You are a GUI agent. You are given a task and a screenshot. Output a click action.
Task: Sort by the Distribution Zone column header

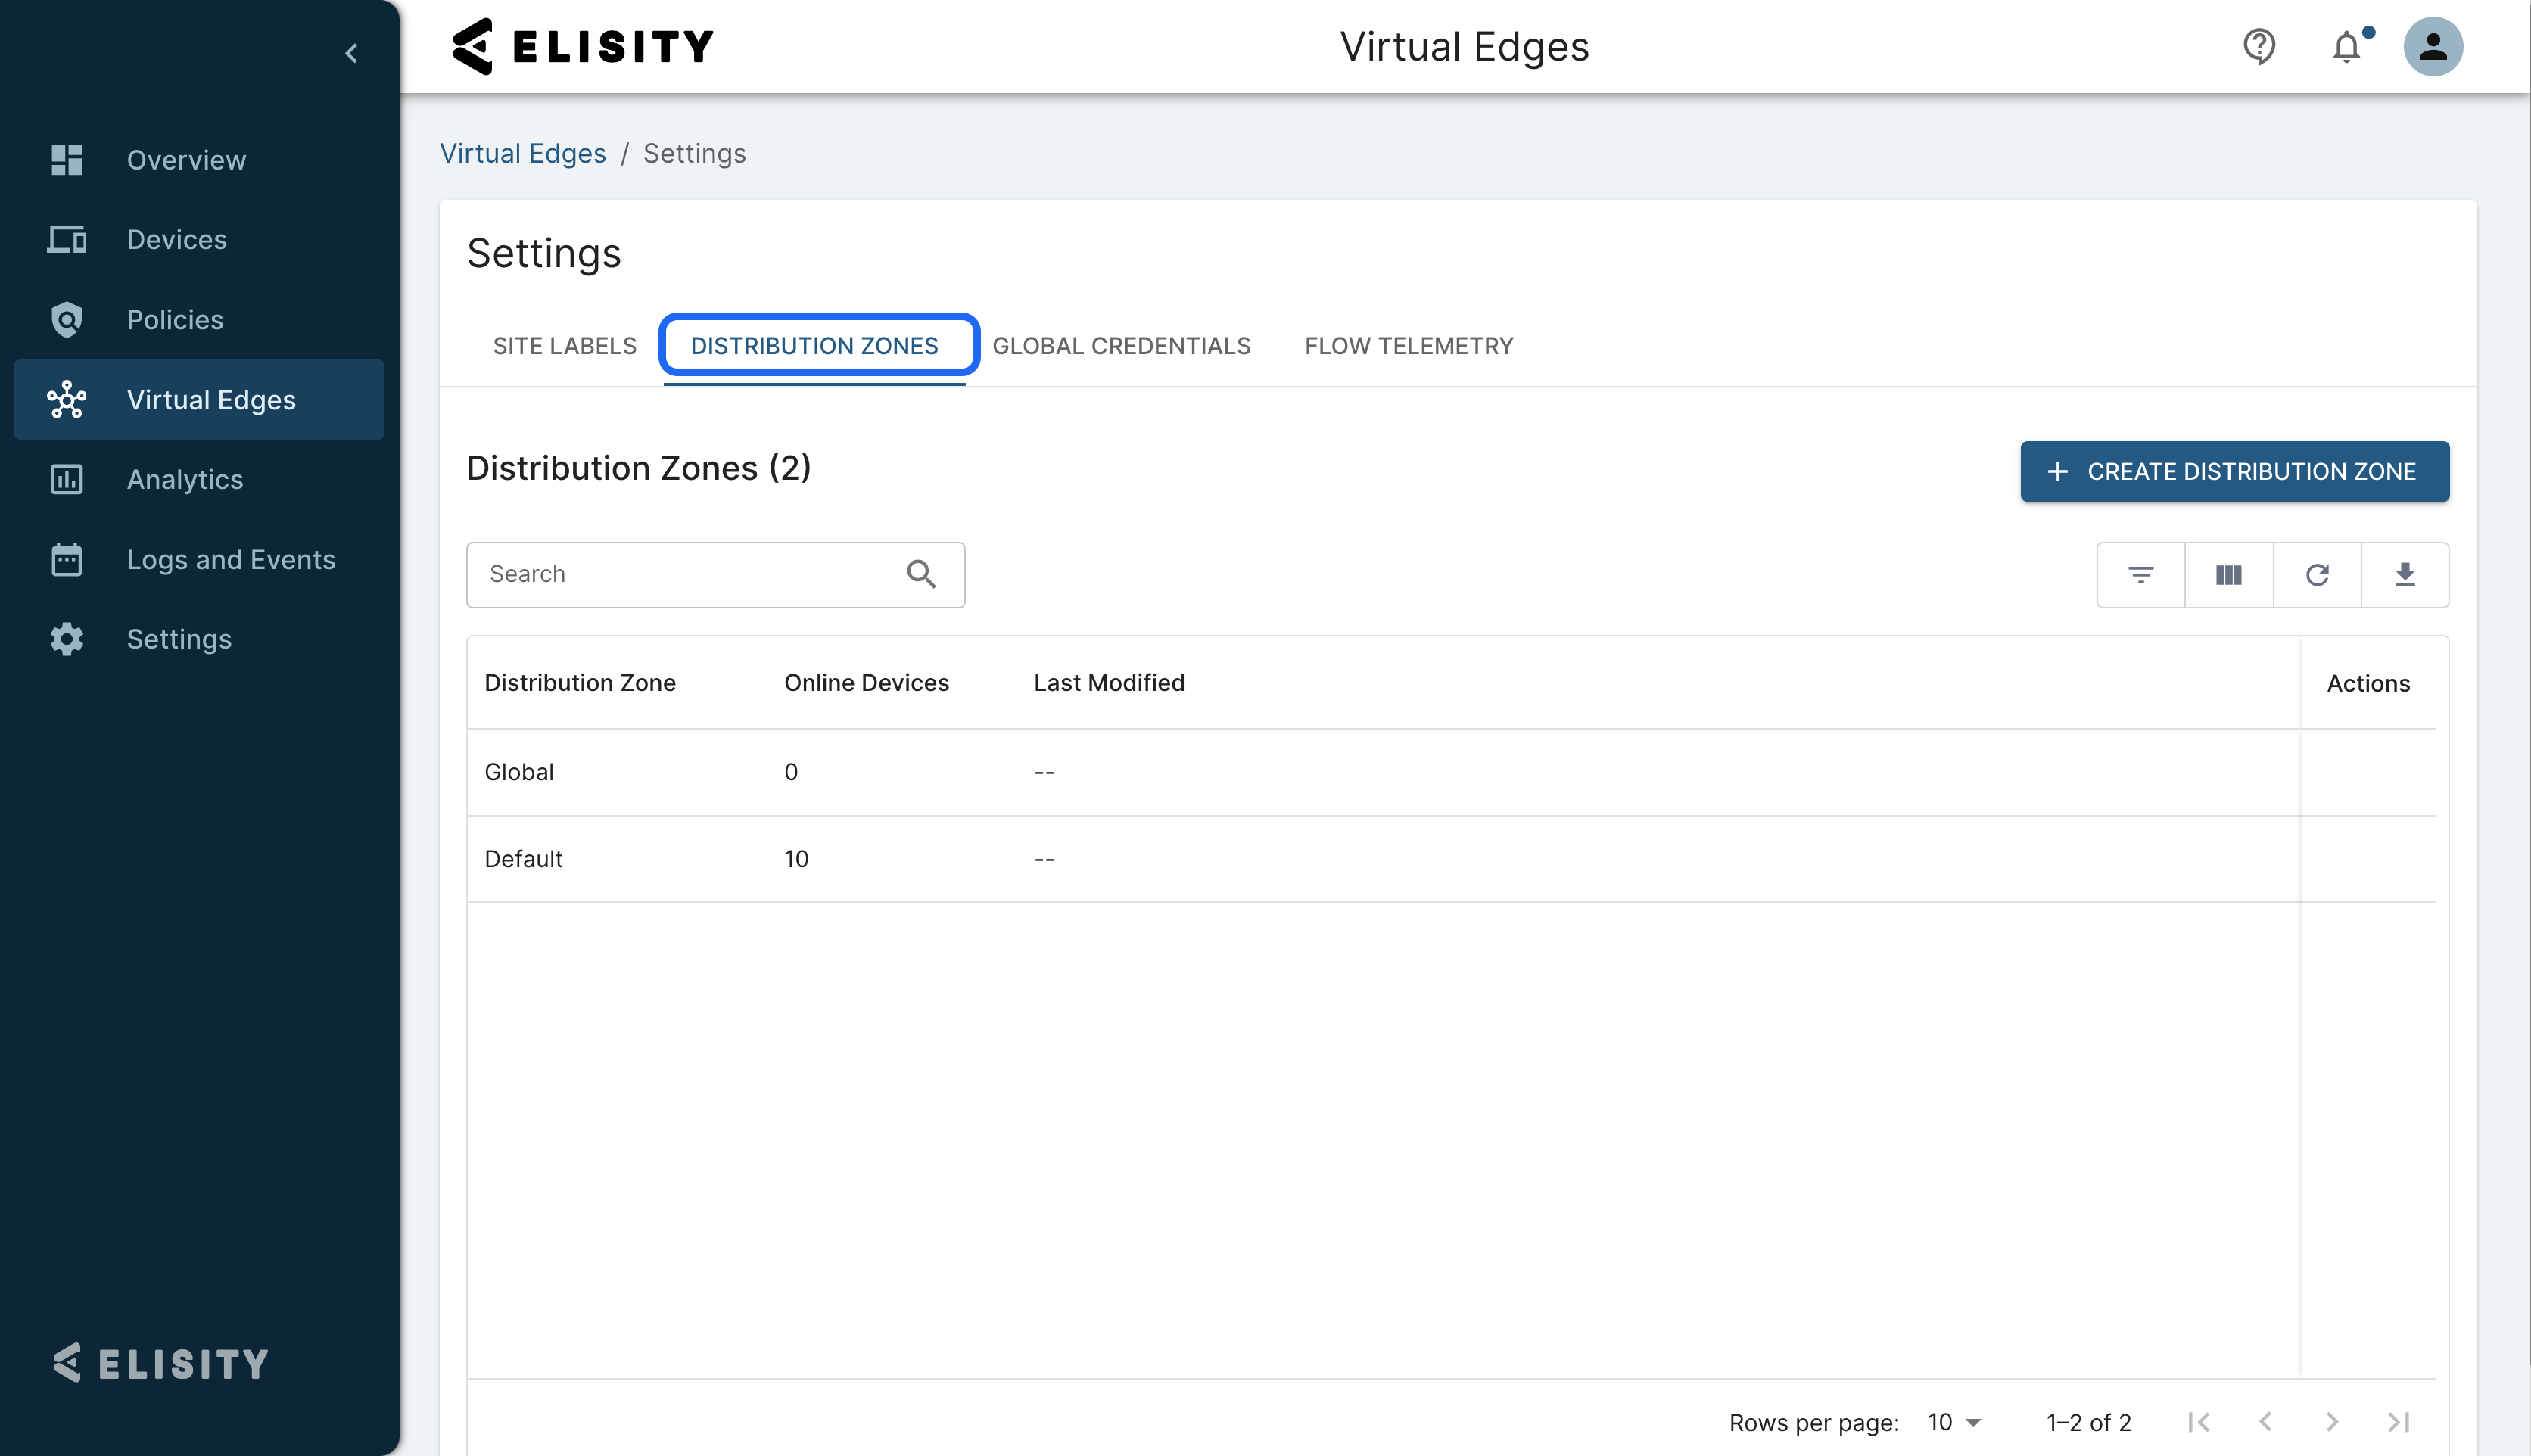tap(580, 683)
